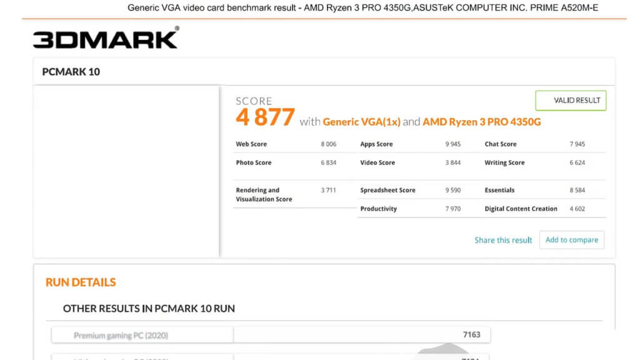The image size is (640, 360).
Task: Select the Chat Score label
Action: (x=501, y=144)
